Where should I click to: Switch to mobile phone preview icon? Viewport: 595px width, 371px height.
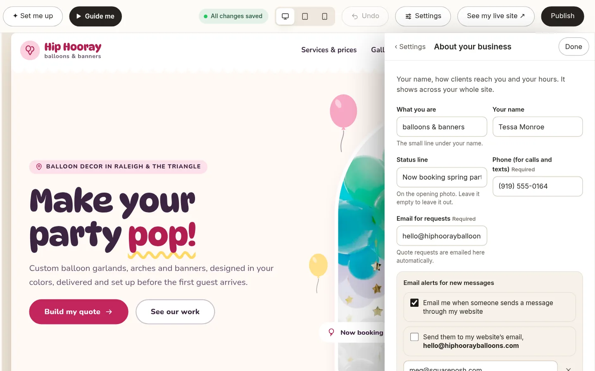[x=325, y=16]
